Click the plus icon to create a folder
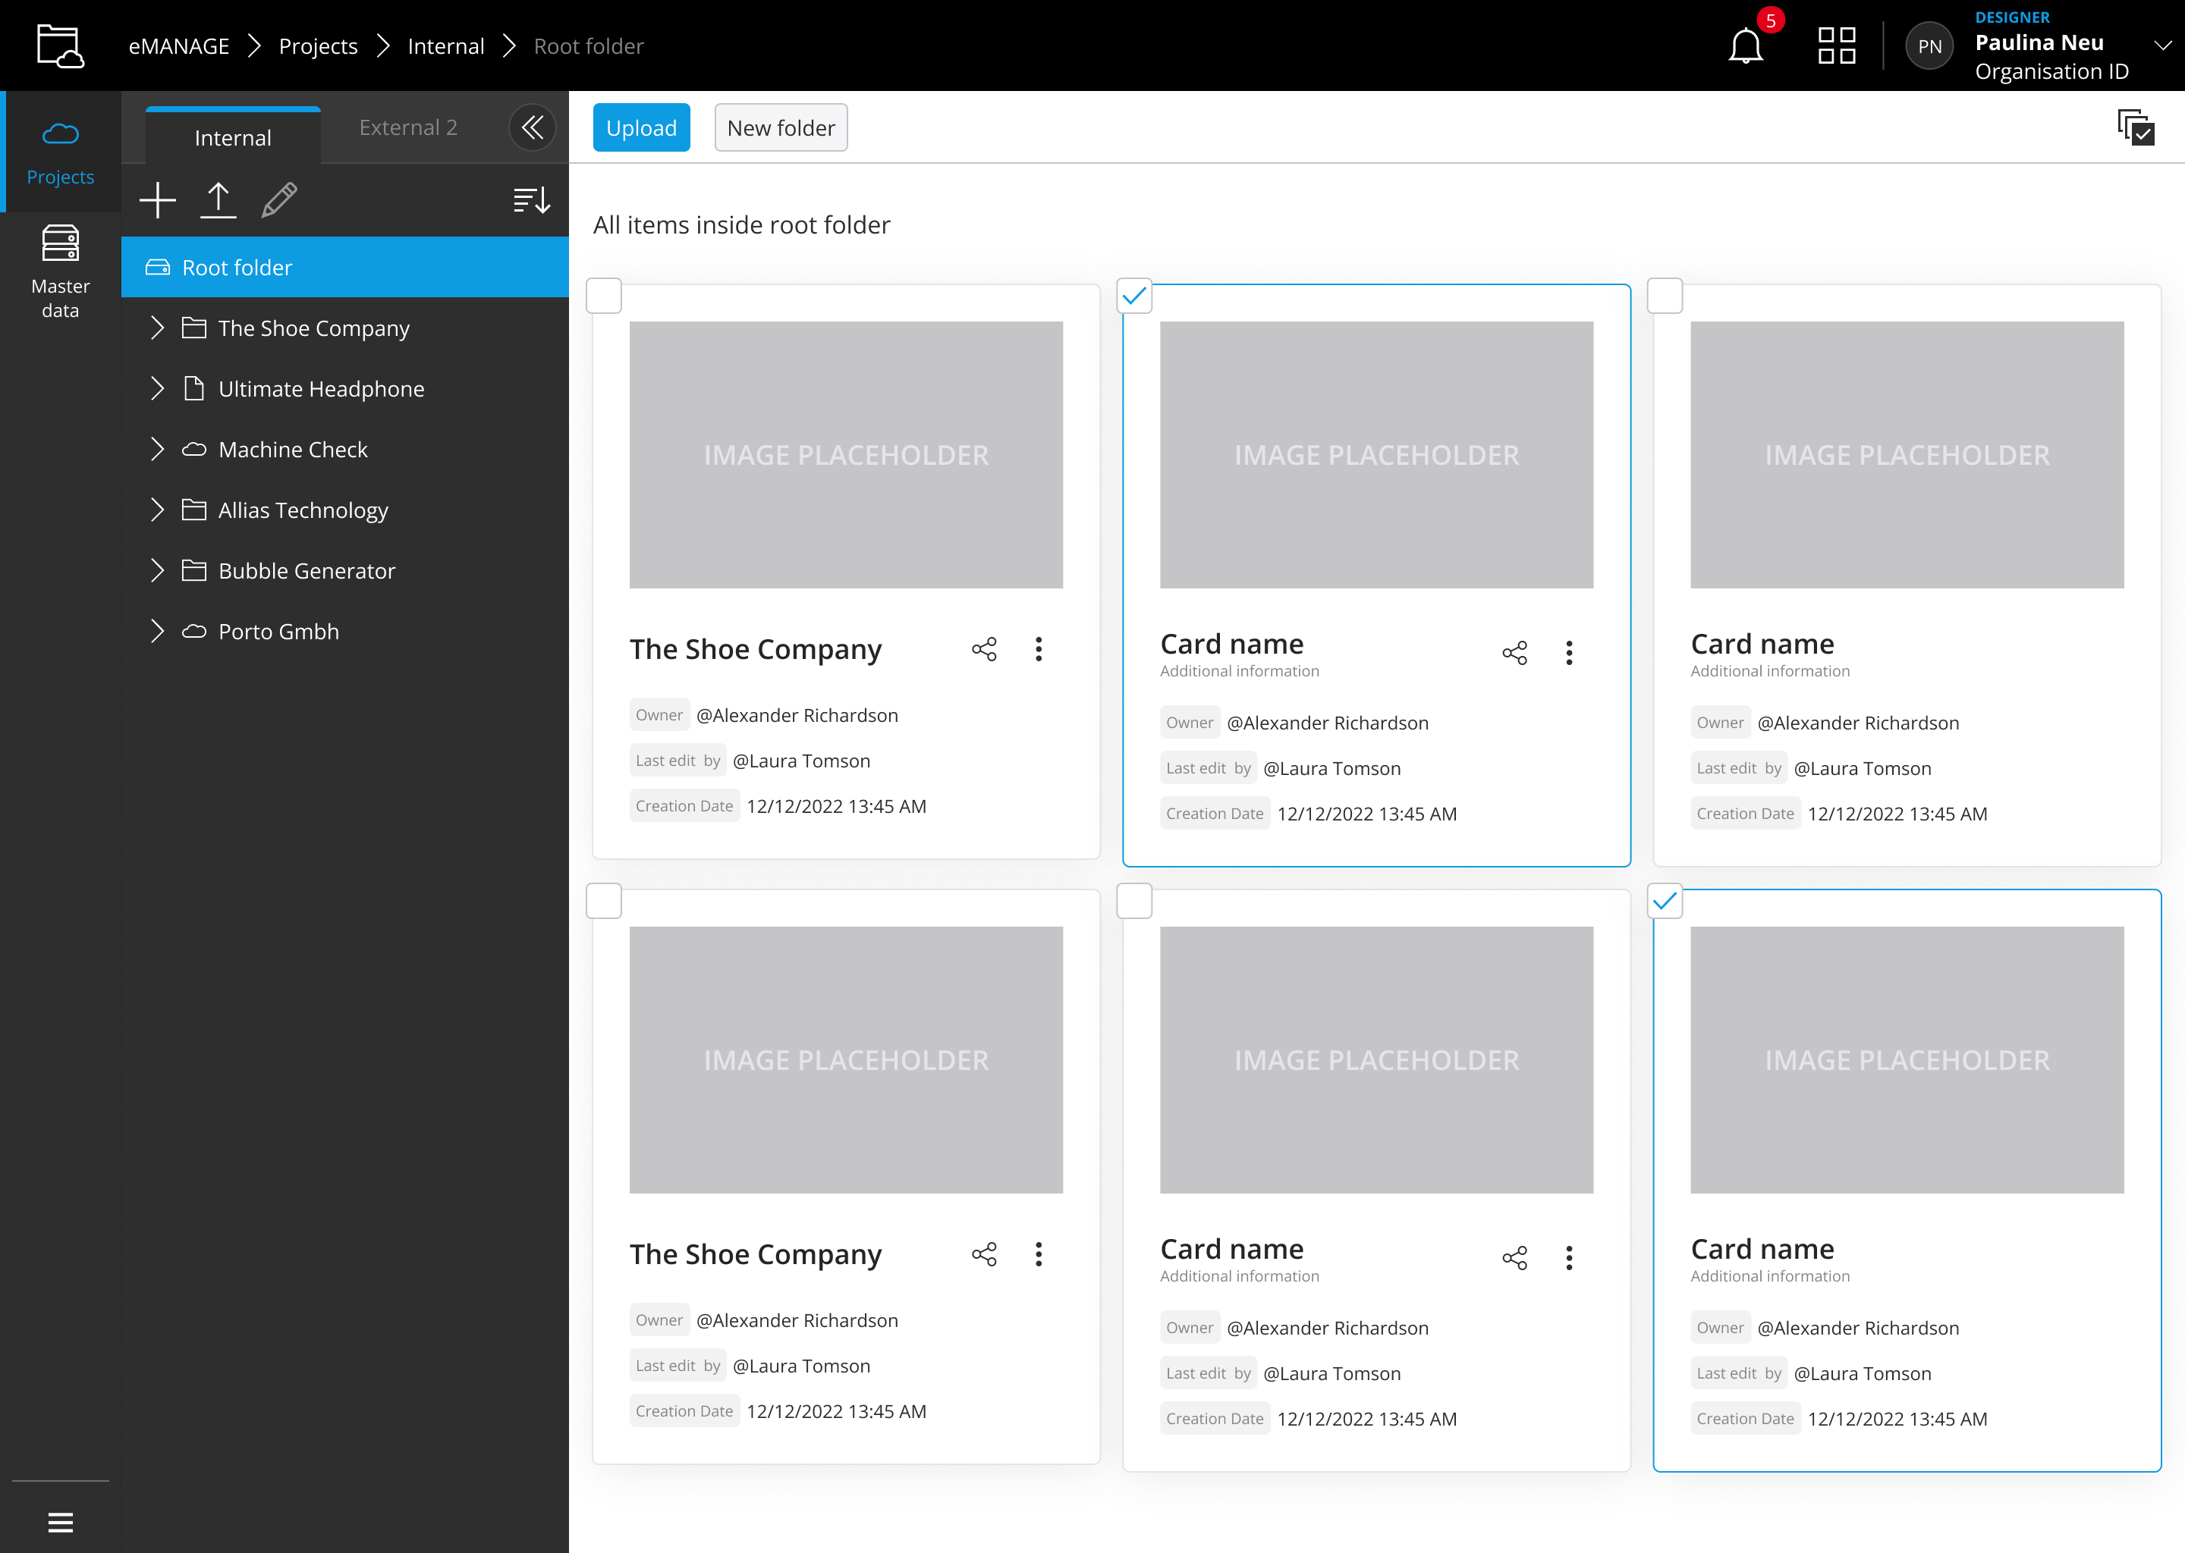Viewport: 2185px width, 1553px height. click(x=157, y=200)
